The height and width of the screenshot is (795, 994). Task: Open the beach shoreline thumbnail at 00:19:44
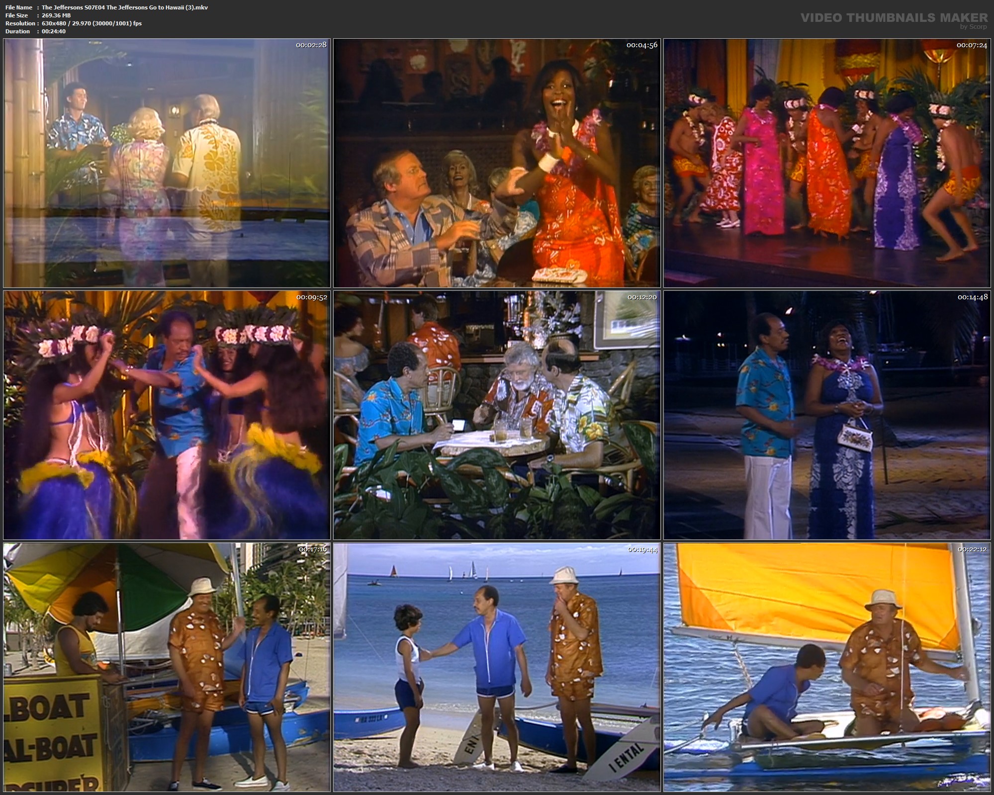pyautogui.click(x=497, y=667)
